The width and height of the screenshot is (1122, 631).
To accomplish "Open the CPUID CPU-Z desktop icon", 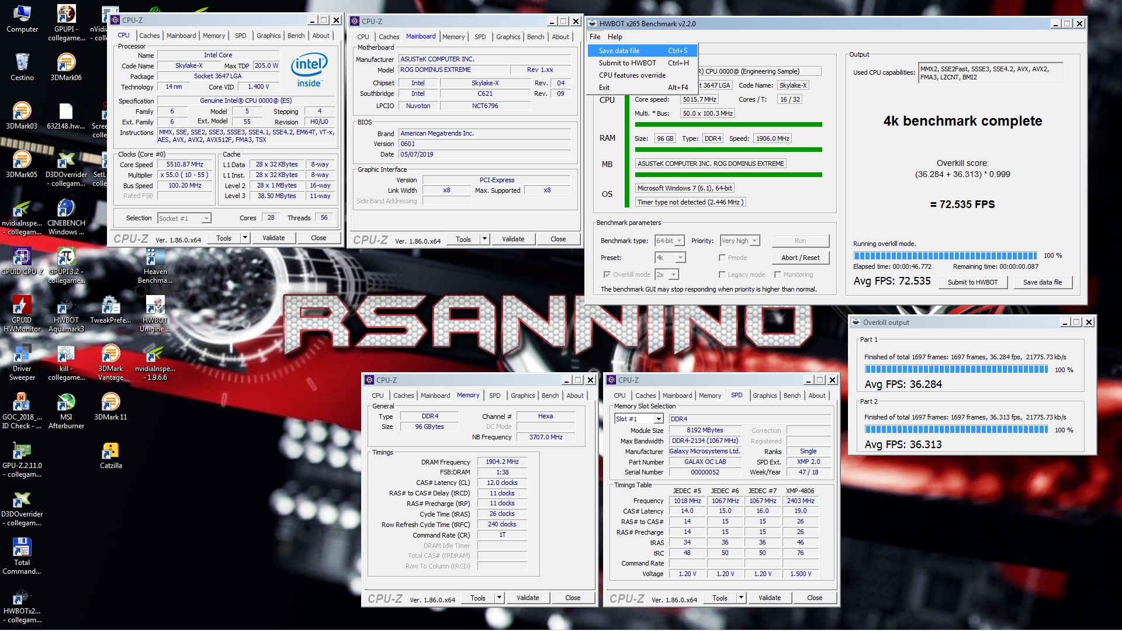I will 22,261.
